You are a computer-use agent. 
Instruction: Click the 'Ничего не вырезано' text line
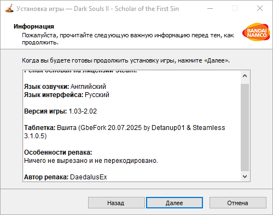91,161
